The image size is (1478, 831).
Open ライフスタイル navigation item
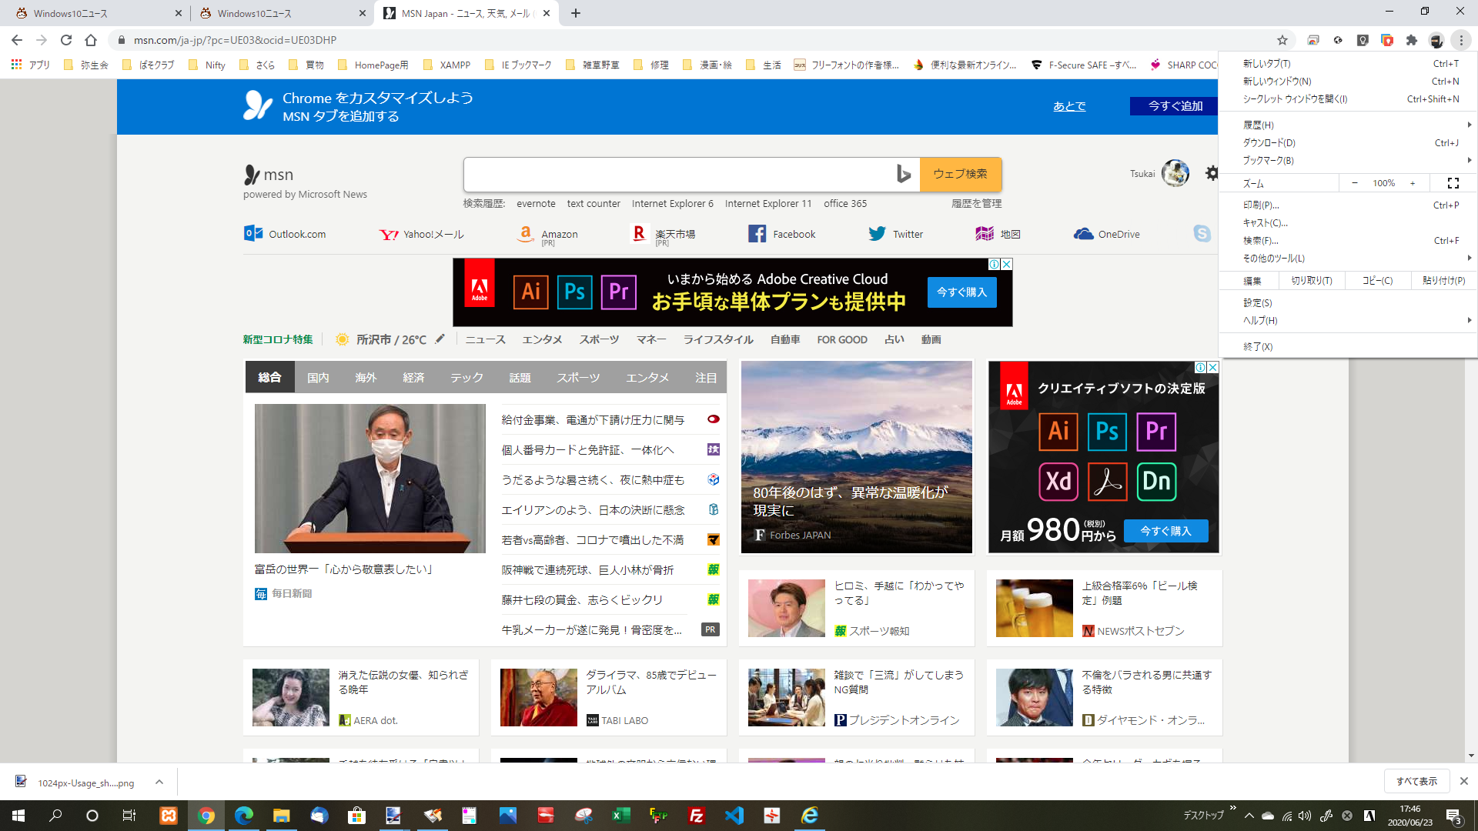coord(718,339)
